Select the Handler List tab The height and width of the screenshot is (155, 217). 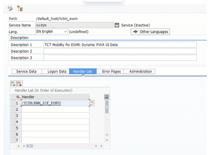(83, 71)
